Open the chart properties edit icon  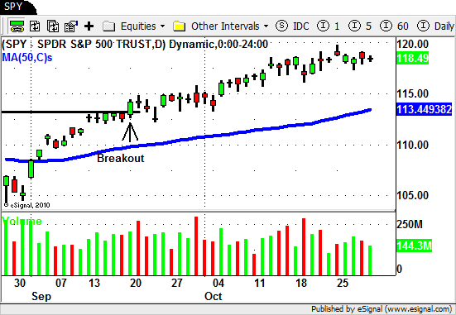tap(71, 26)
